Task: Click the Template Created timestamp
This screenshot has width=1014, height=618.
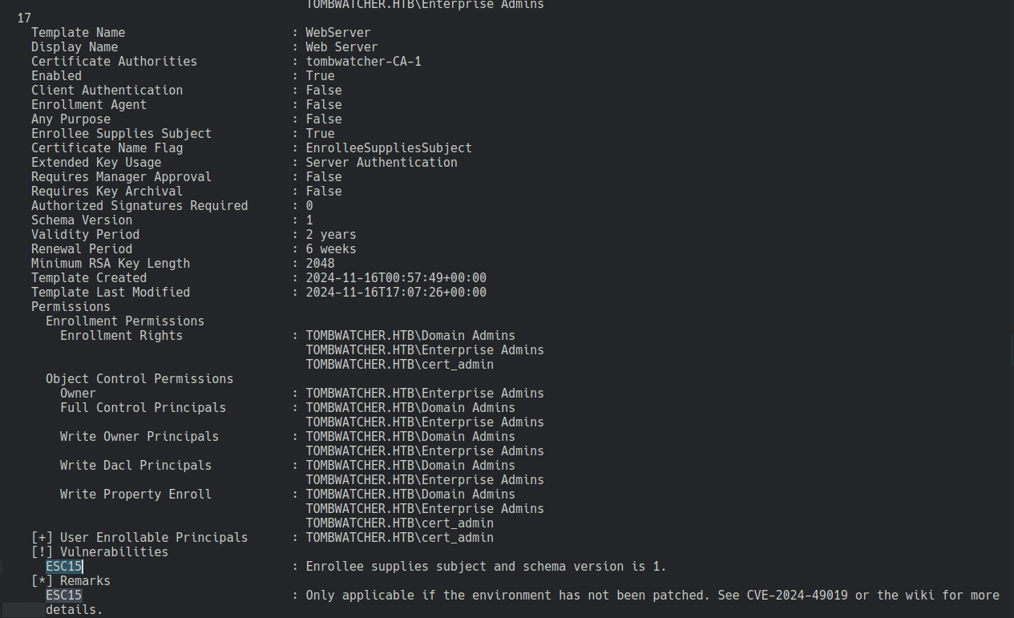Action: coord(395,278)
